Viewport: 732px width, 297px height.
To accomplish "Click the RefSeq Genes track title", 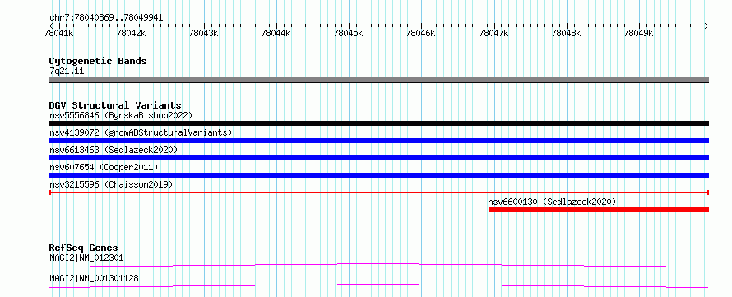I will (84, 248).
